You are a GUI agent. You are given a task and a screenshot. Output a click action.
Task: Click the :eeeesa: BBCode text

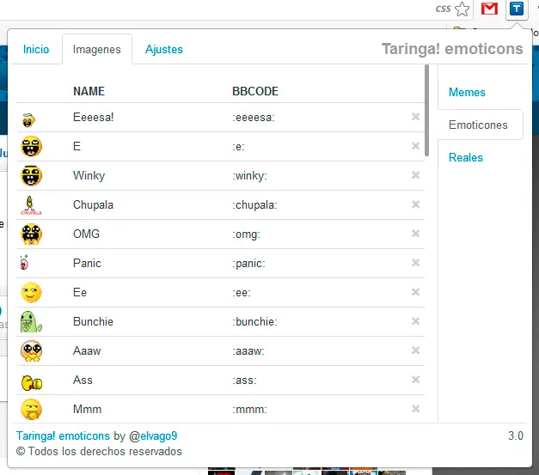click(x=254, y=118)
